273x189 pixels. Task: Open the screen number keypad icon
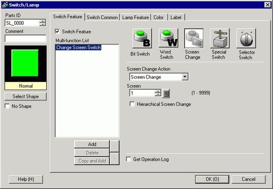[166, 94]
